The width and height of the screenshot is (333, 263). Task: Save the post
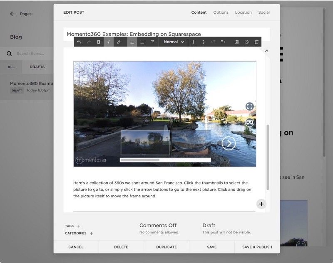212,247
